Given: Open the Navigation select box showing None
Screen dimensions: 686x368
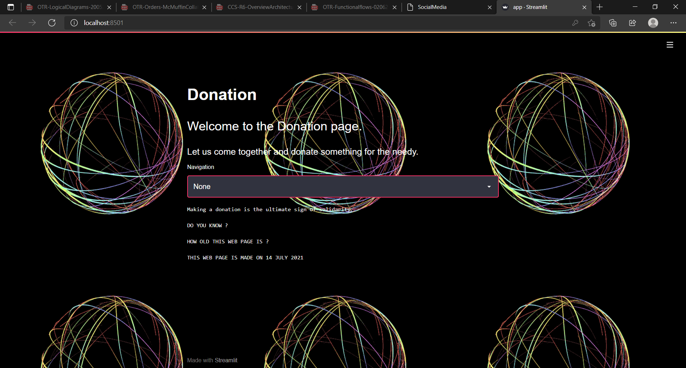Looking at the screenshot, I should tap(343, 187).
